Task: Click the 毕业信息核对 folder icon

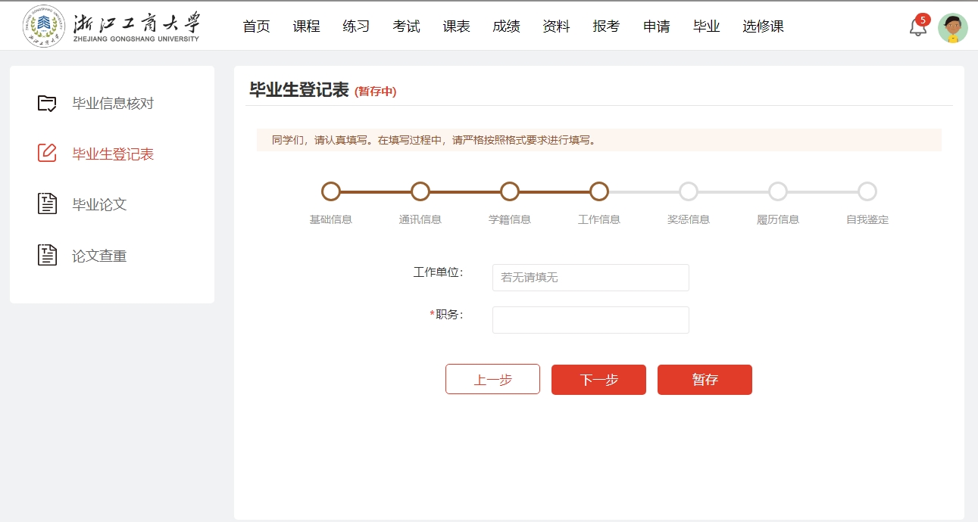Action: point(47,104)
